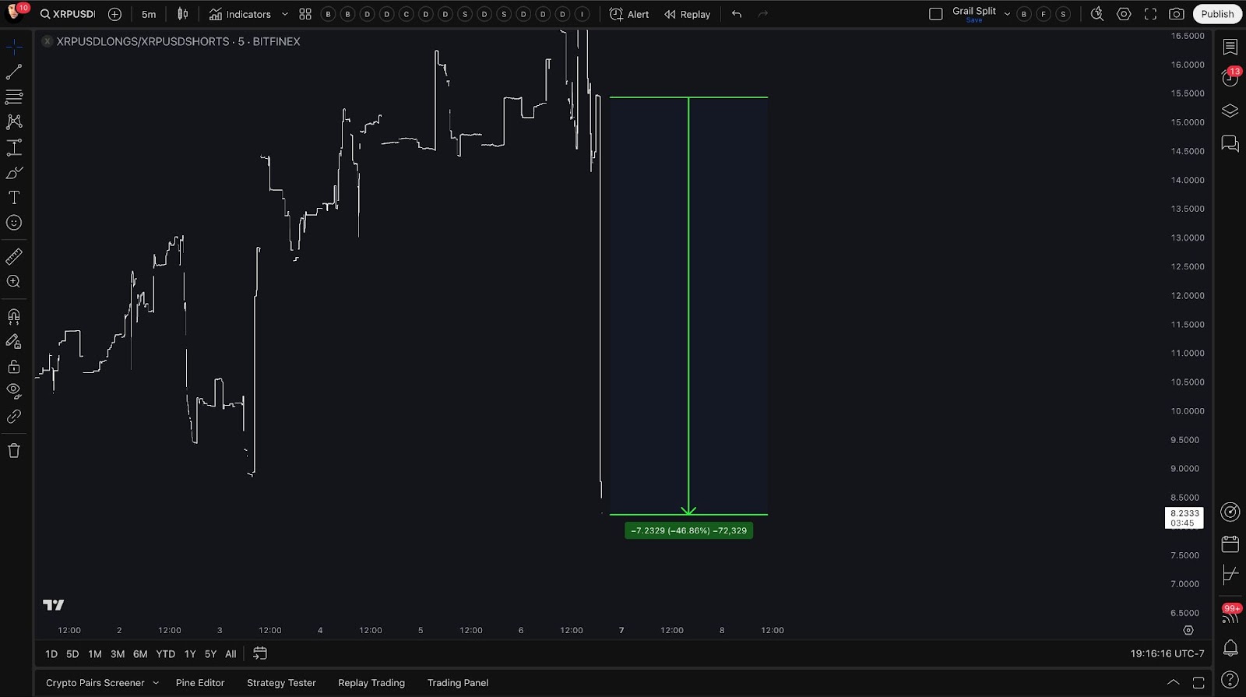Open the Trading Panel tab
1246x697 pixels.
coord(458,683)
